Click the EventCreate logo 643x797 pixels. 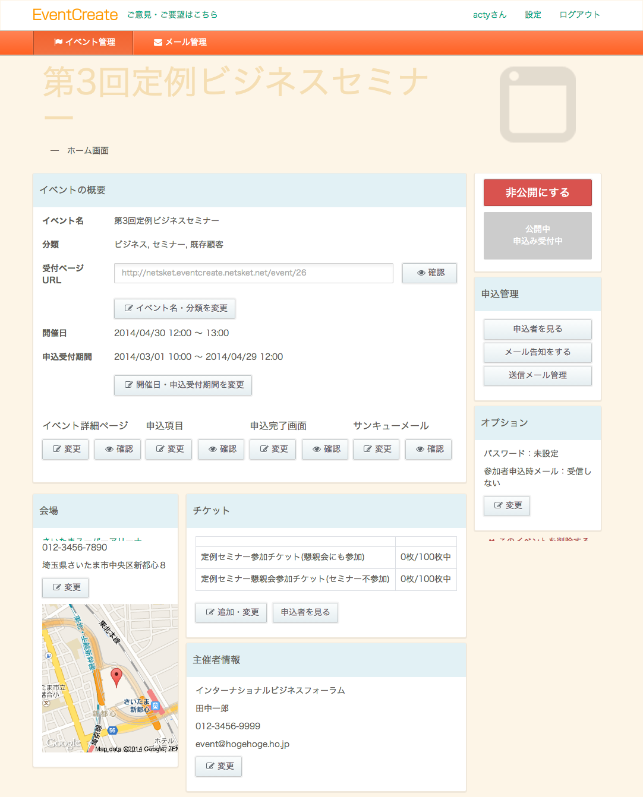coord(75,15)
